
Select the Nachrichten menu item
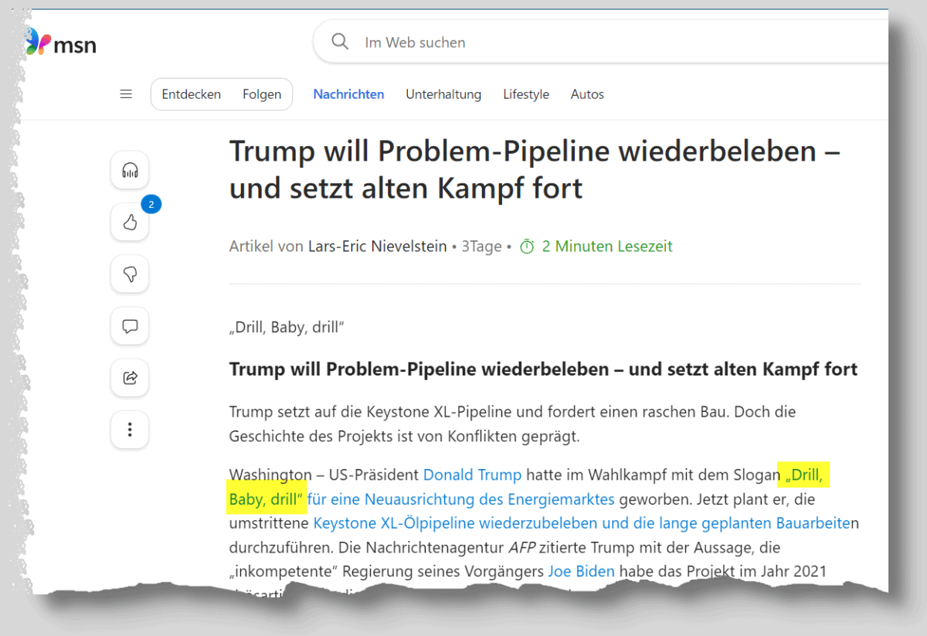(348, 94)
